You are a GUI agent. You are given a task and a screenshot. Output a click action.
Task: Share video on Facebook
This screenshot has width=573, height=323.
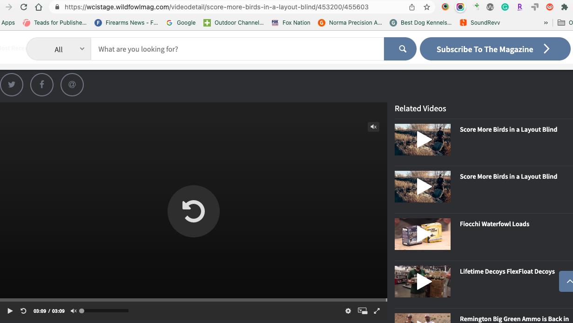42,85
